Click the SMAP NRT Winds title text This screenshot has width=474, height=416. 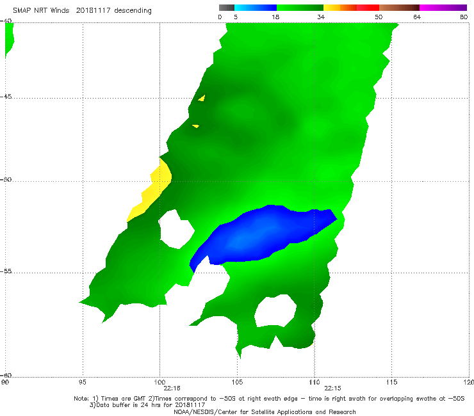pyautogui.click(x=82, y=11)
